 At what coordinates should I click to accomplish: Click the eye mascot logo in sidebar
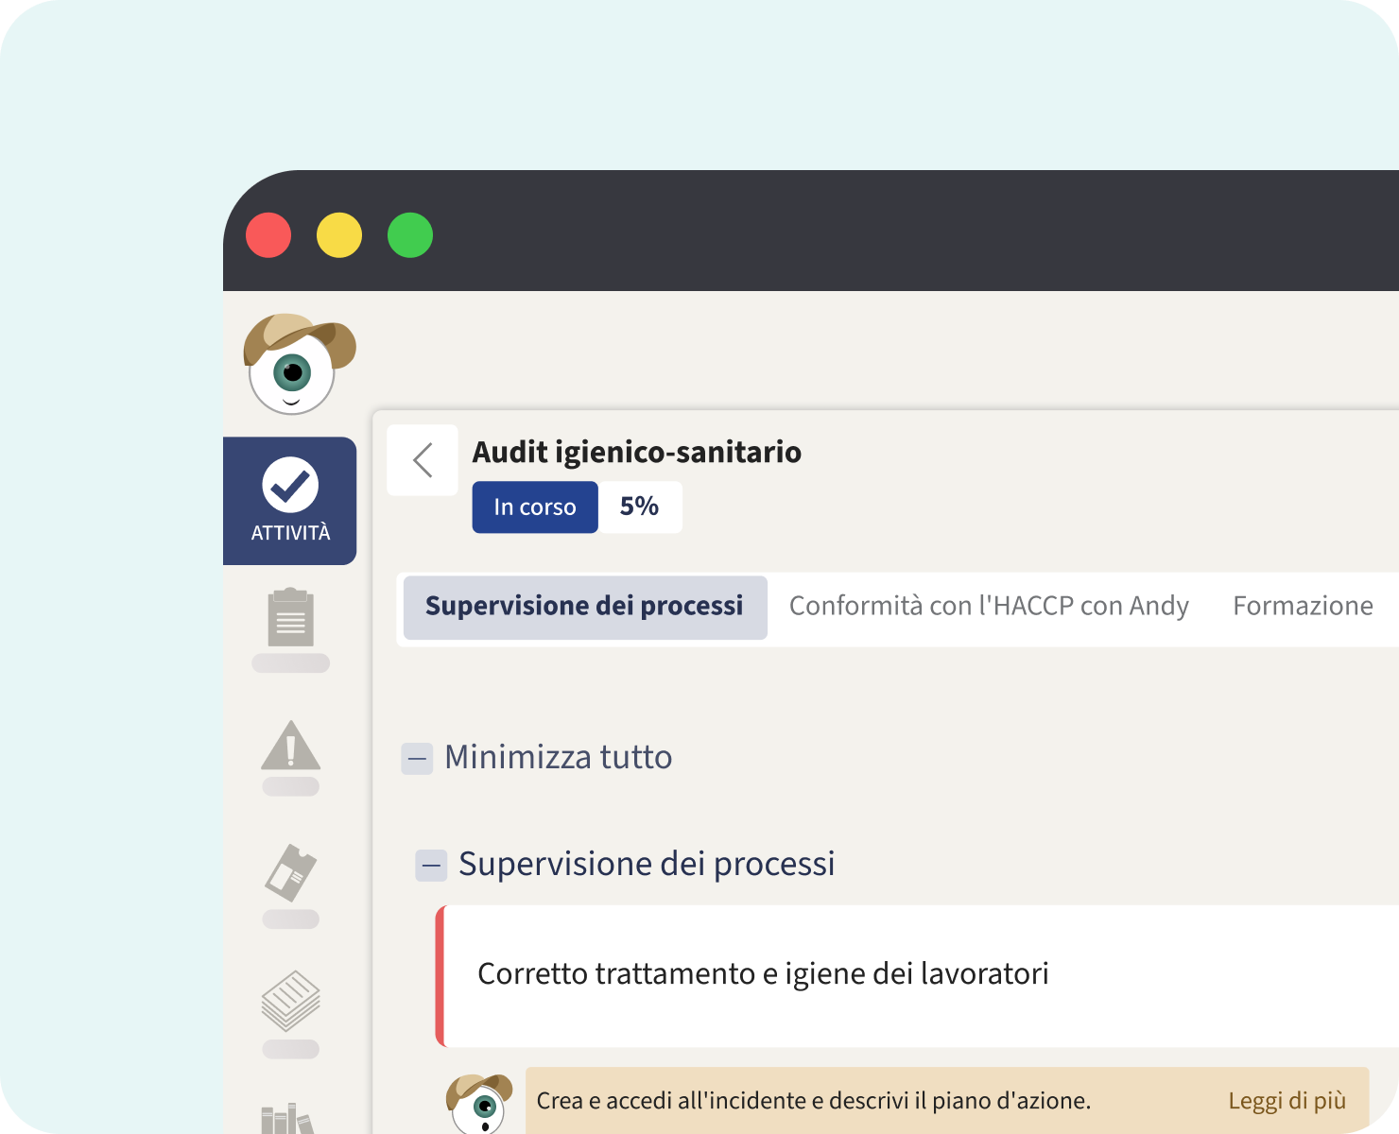[299, 364]
